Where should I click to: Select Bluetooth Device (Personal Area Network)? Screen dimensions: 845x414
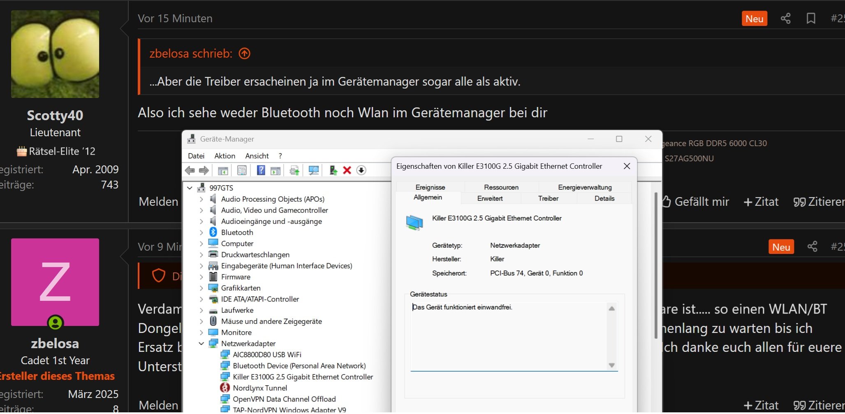pyautogui.click(x=299, y=366)
